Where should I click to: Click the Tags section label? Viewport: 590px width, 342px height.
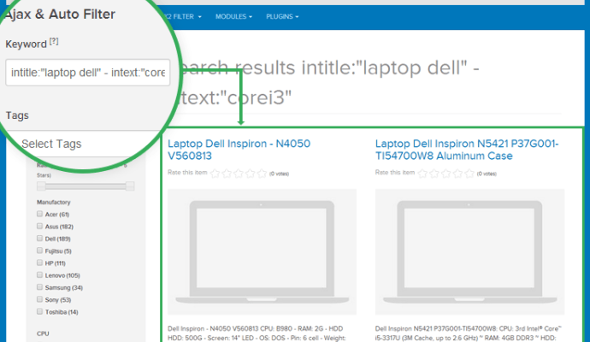17,115
